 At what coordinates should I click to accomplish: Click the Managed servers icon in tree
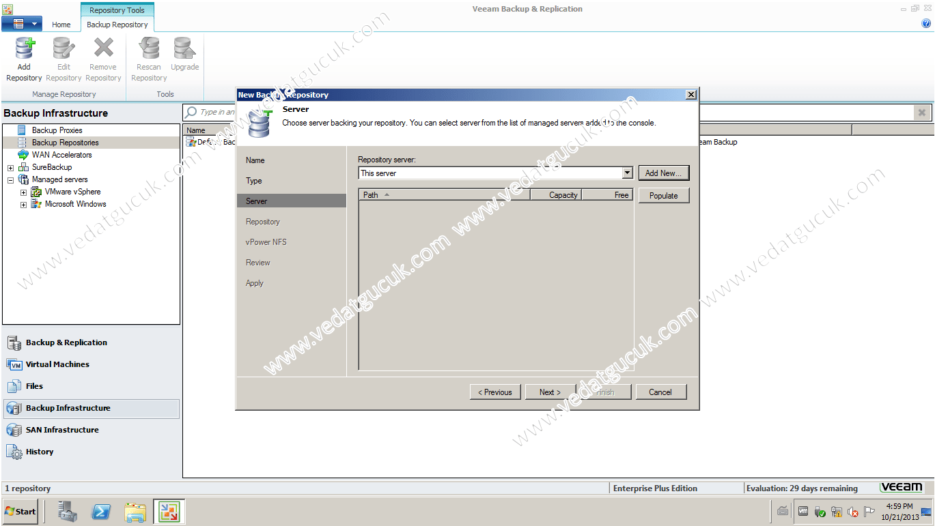click(23, 179)
